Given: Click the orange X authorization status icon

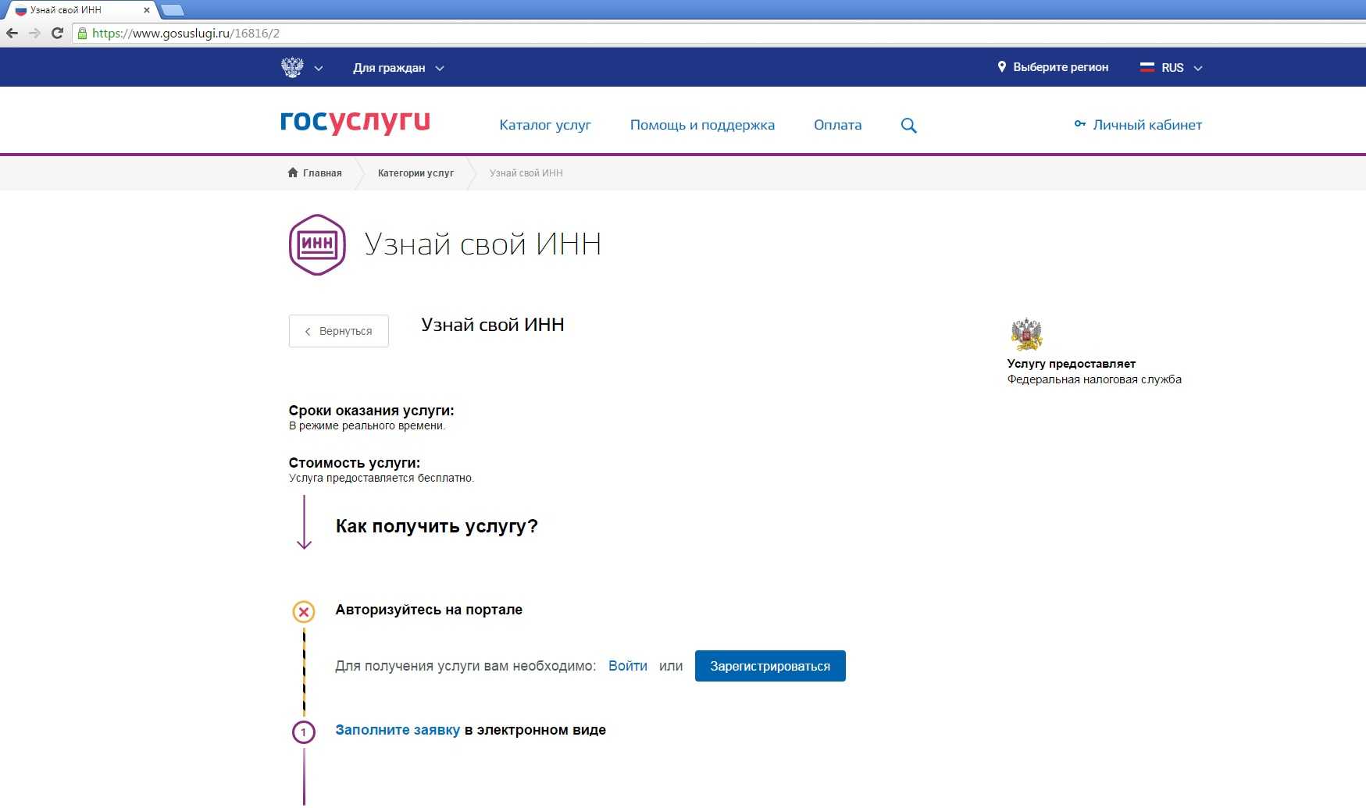Looking at the screenshot, I should [x=304, y=611].
